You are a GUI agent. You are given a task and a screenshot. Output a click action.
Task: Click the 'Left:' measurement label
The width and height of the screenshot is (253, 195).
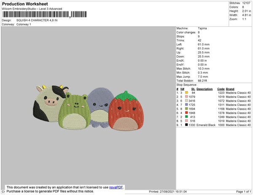click(179, 45)
